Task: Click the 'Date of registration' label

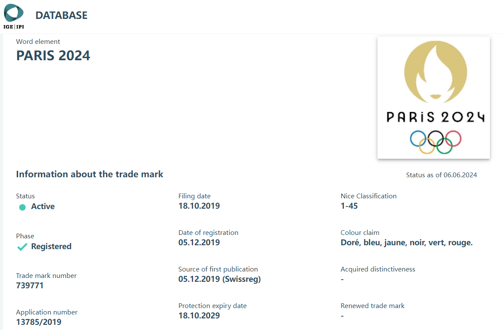Action: point(208,233)
